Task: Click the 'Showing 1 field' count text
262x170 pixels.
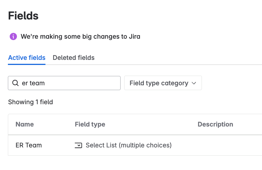Action: [30, 102]
